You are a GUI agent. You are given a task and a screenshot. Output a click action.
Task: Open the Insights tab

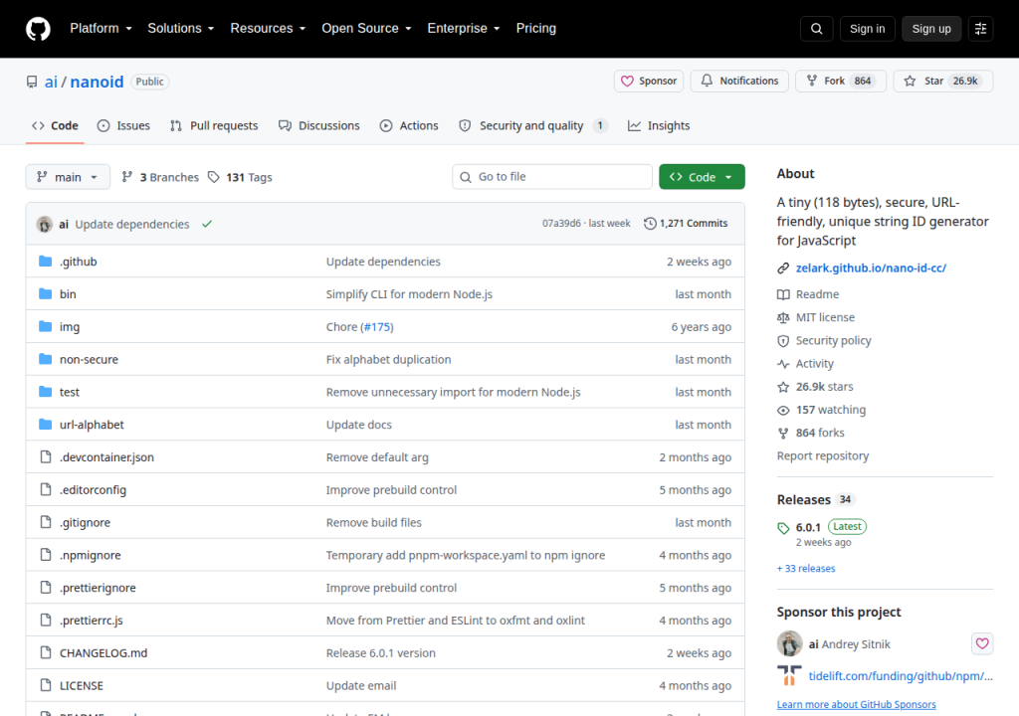pos(659,126)
